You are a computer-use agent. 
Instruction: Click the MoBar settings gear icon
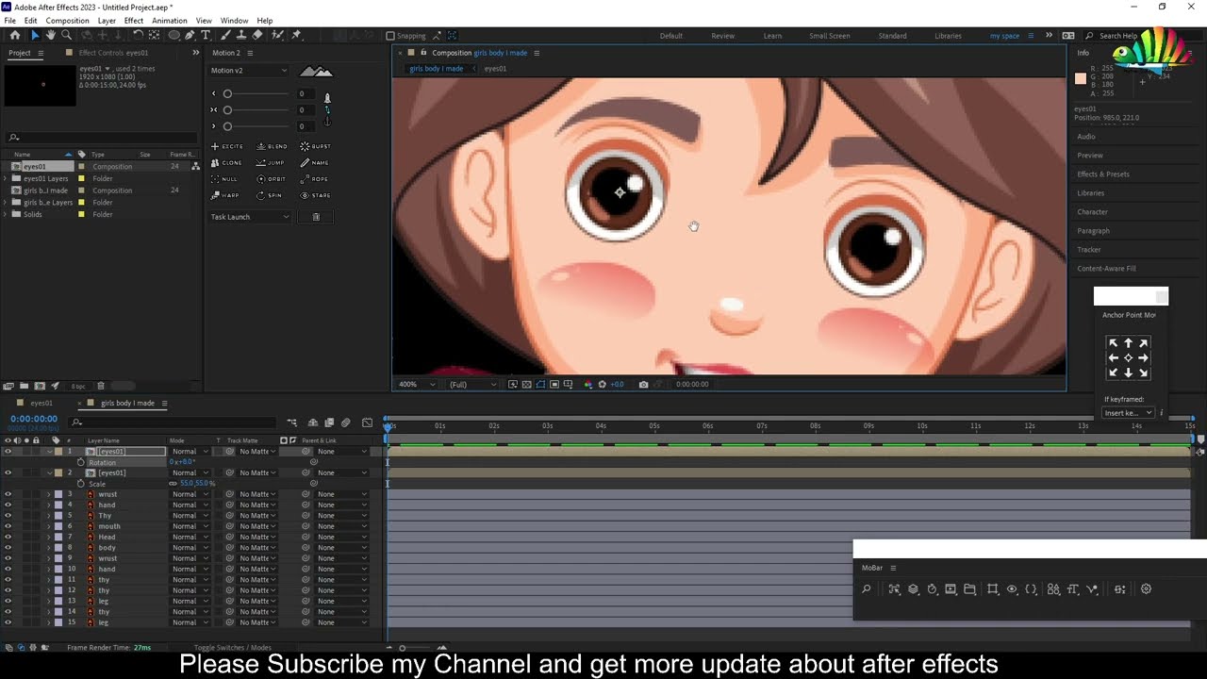click(x=1146, y=589)
